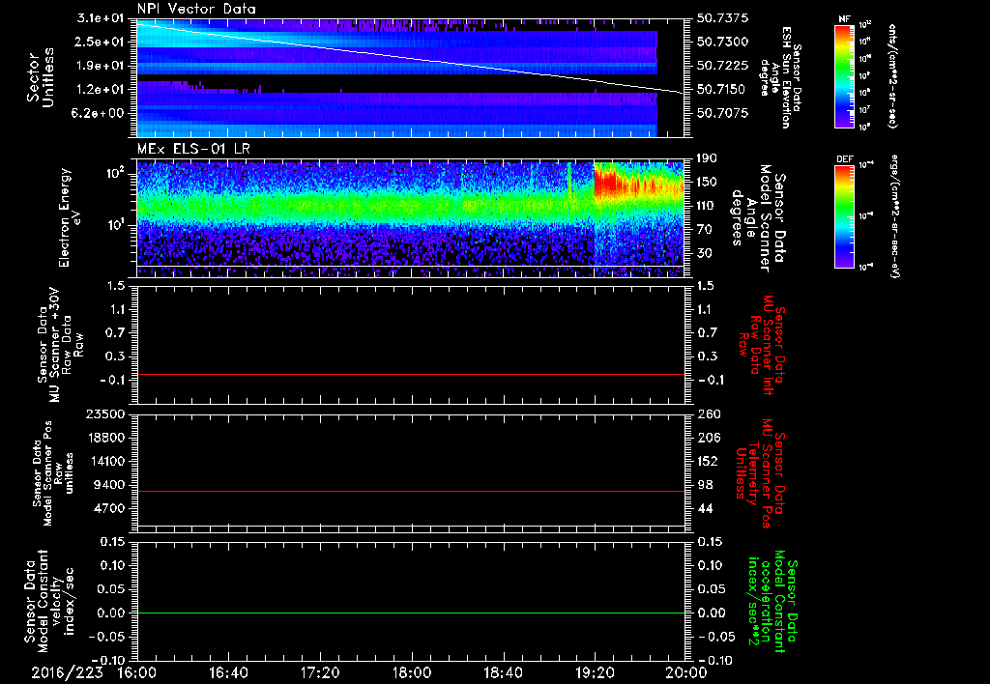
Task: Click the MU Scanner +30V Raw Data title
Action: pyautogui.click(x=59, y=345)
